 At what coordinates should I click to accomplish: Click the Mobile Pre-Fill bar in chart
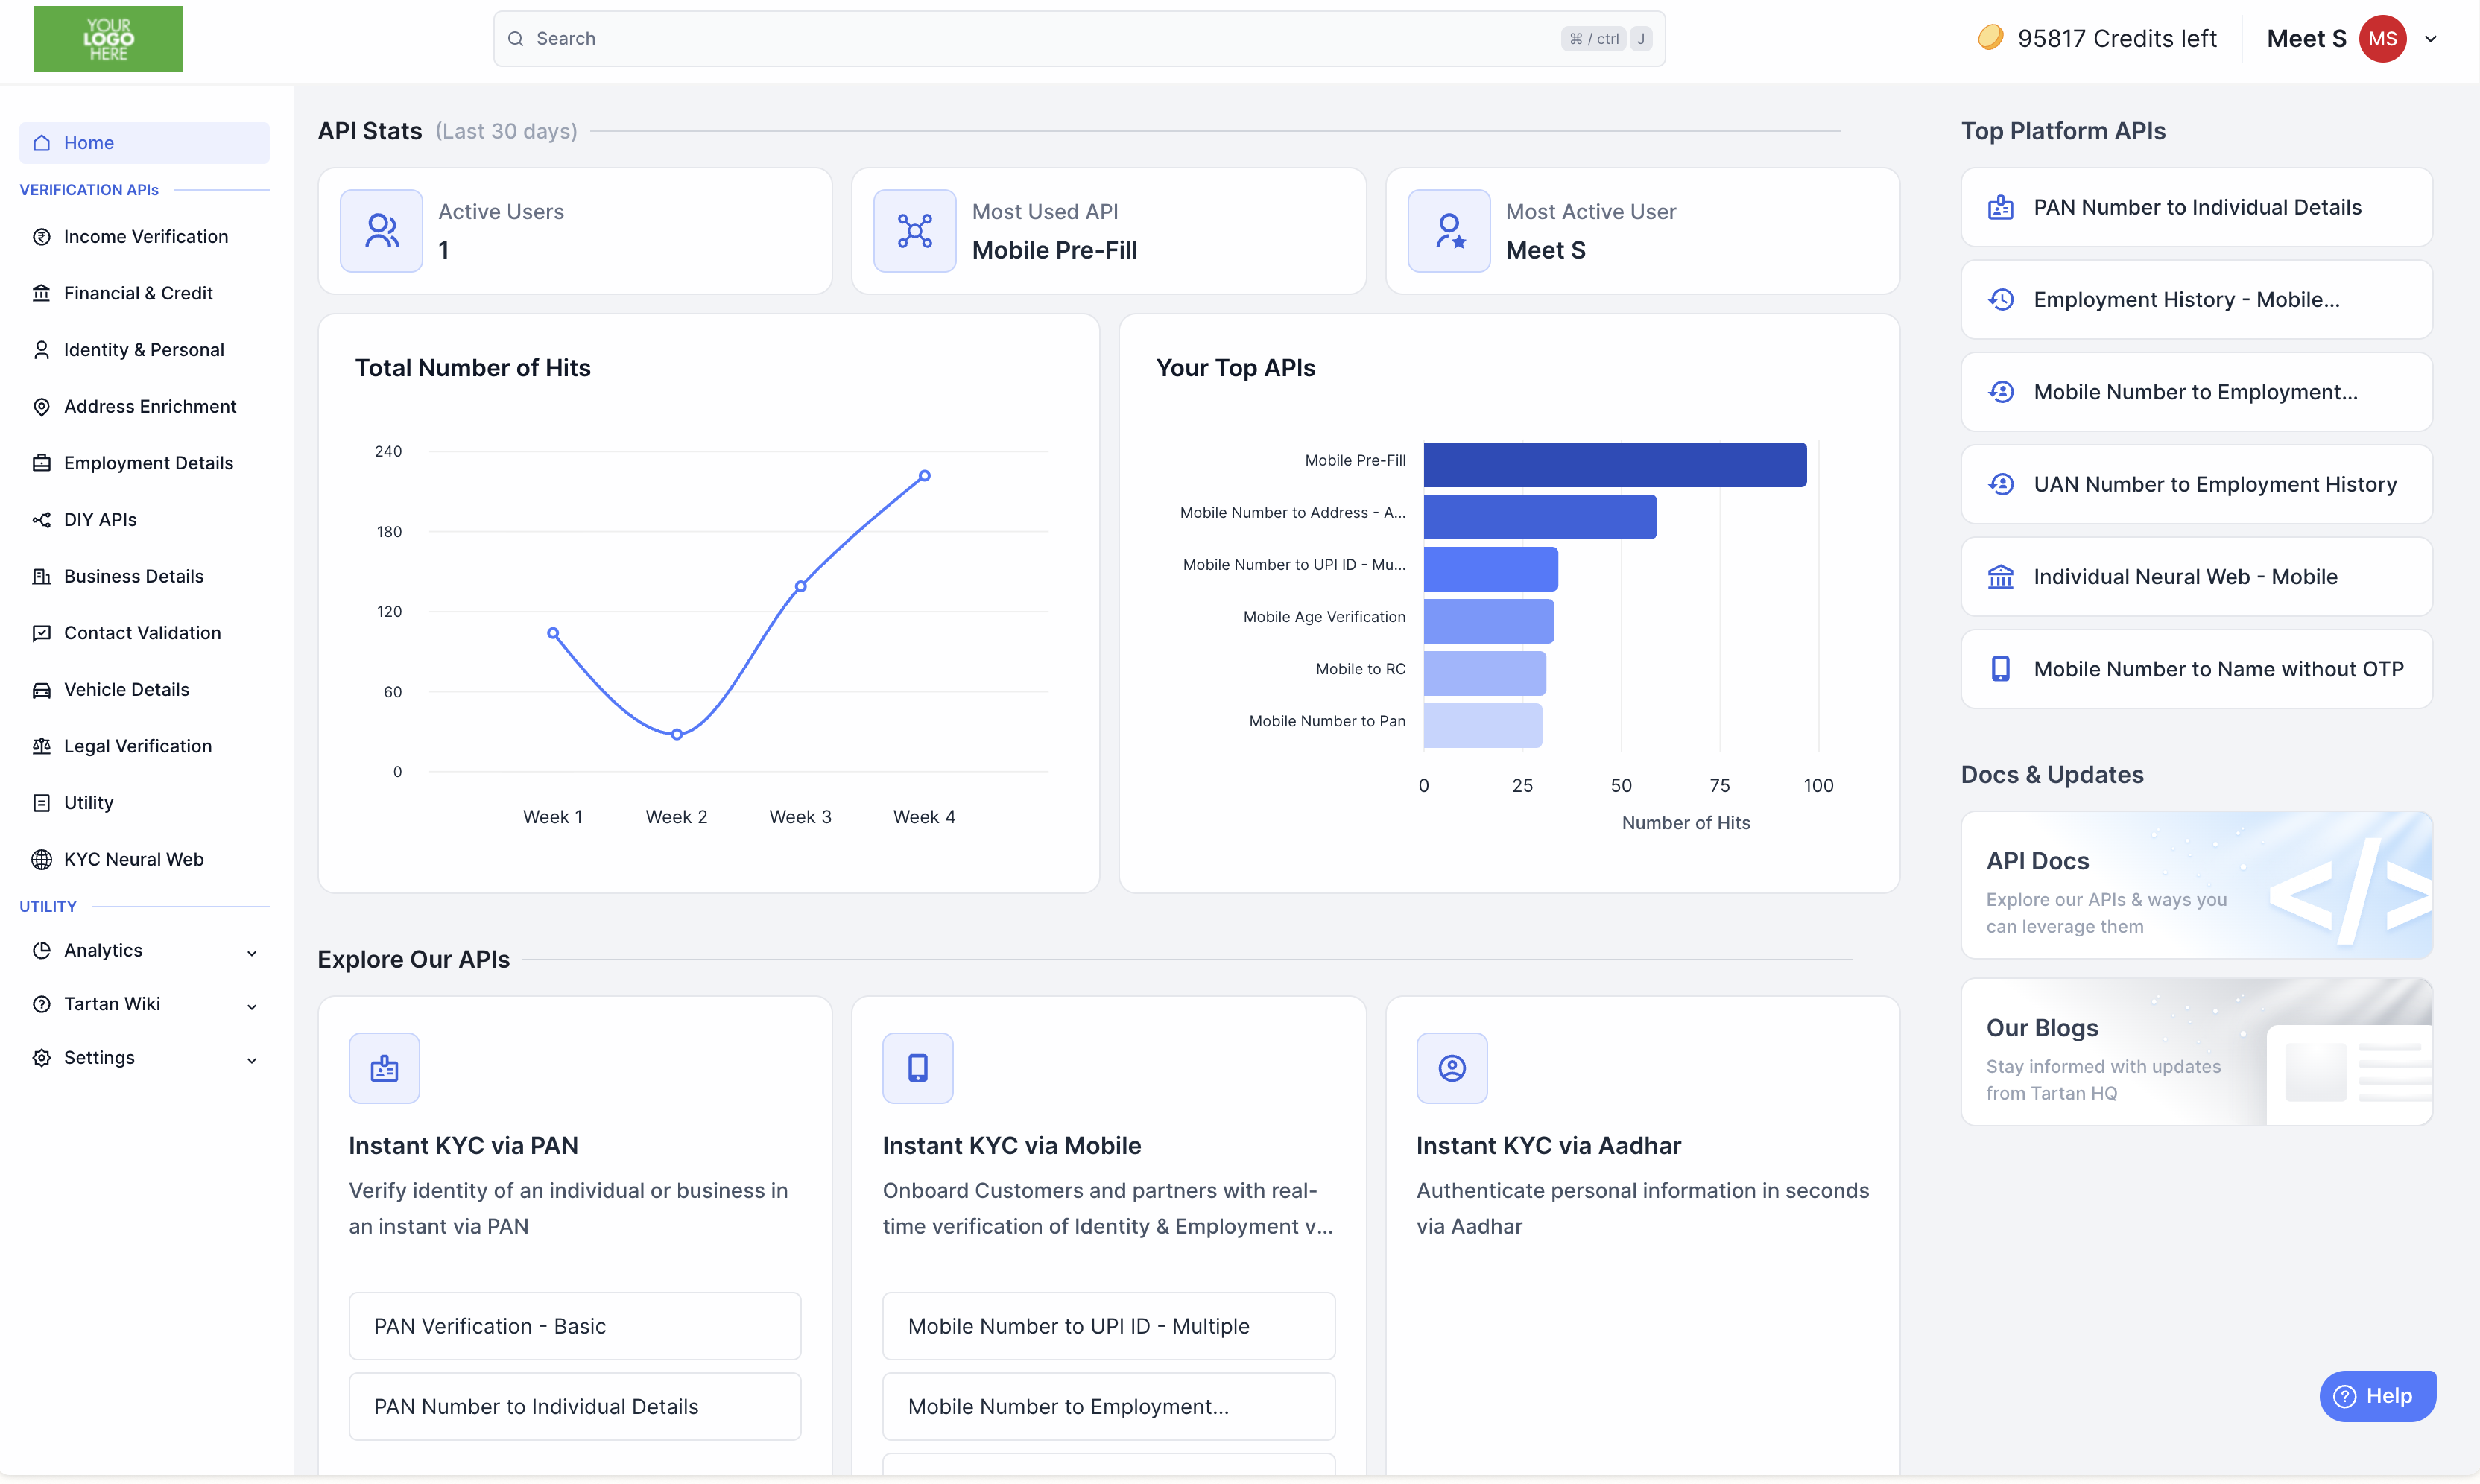1614,464
